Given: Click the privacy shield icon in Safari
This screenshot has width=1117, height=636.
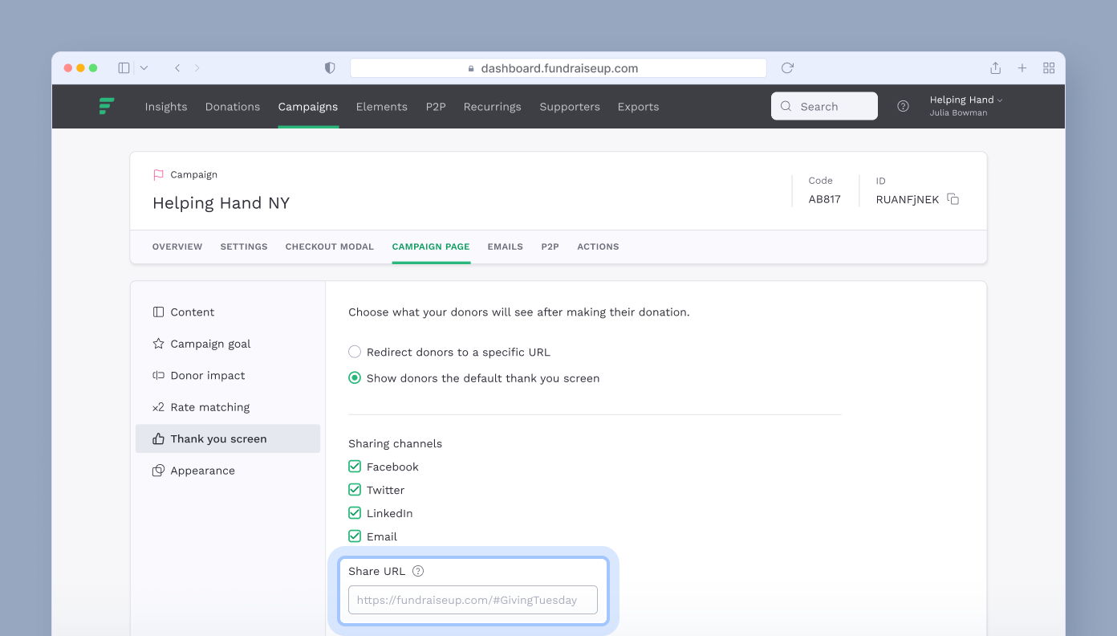Looking at the screenshot, I should point(330,68).
